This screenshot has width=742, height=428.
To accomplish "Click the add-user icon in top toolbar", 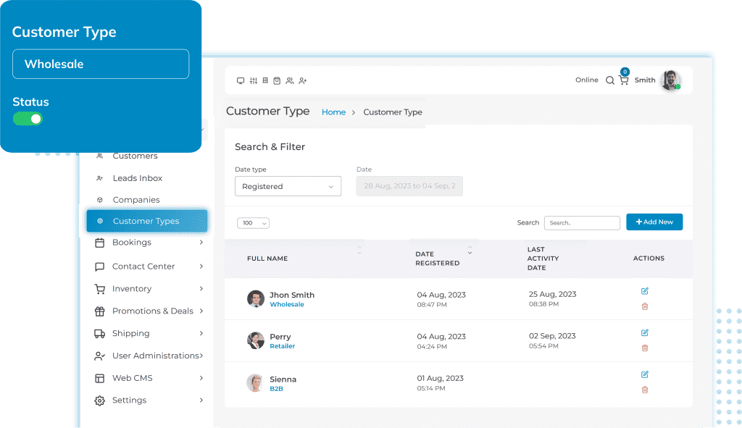I will coord(302,81).
